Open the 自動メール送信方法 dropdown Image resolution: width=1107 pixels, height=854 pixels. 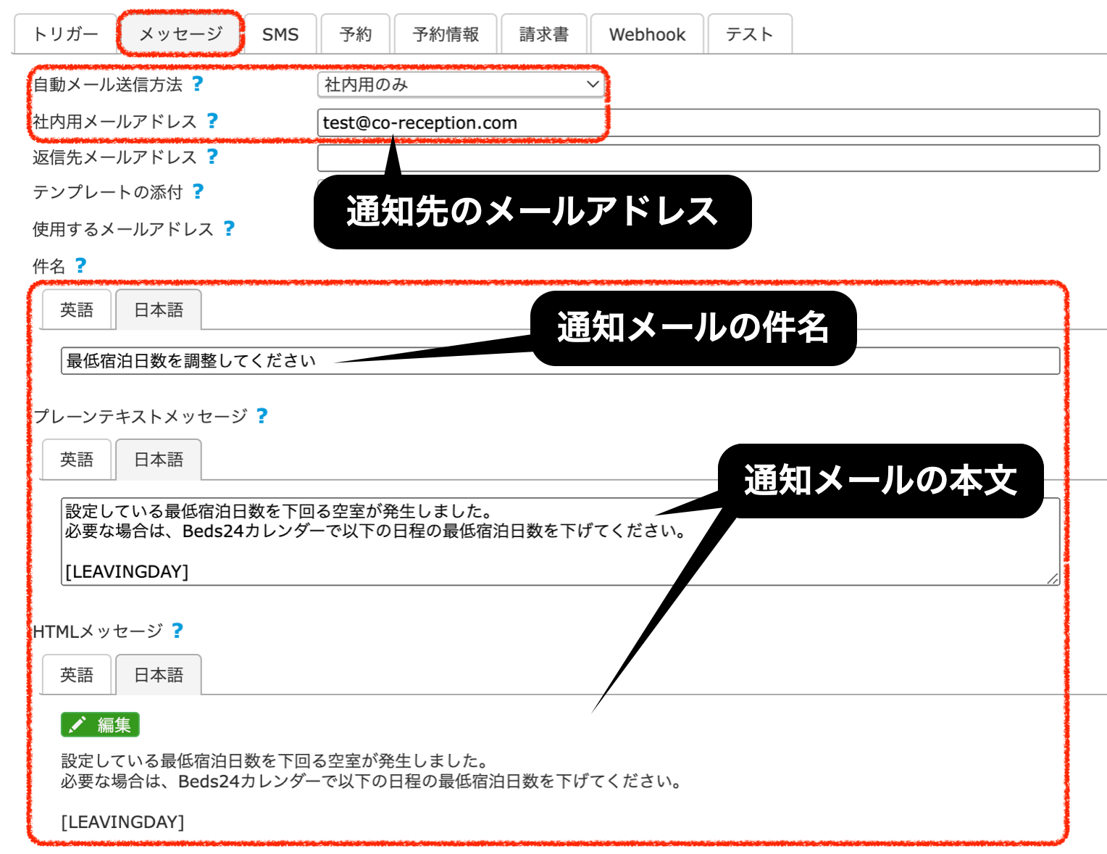[461, 85]
